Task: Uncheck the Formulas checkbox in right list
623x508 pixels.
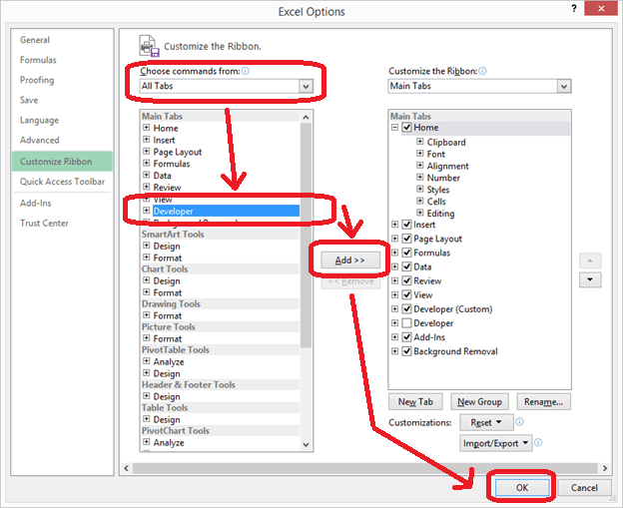Action: pyautogui.click(x=406, y=253)
